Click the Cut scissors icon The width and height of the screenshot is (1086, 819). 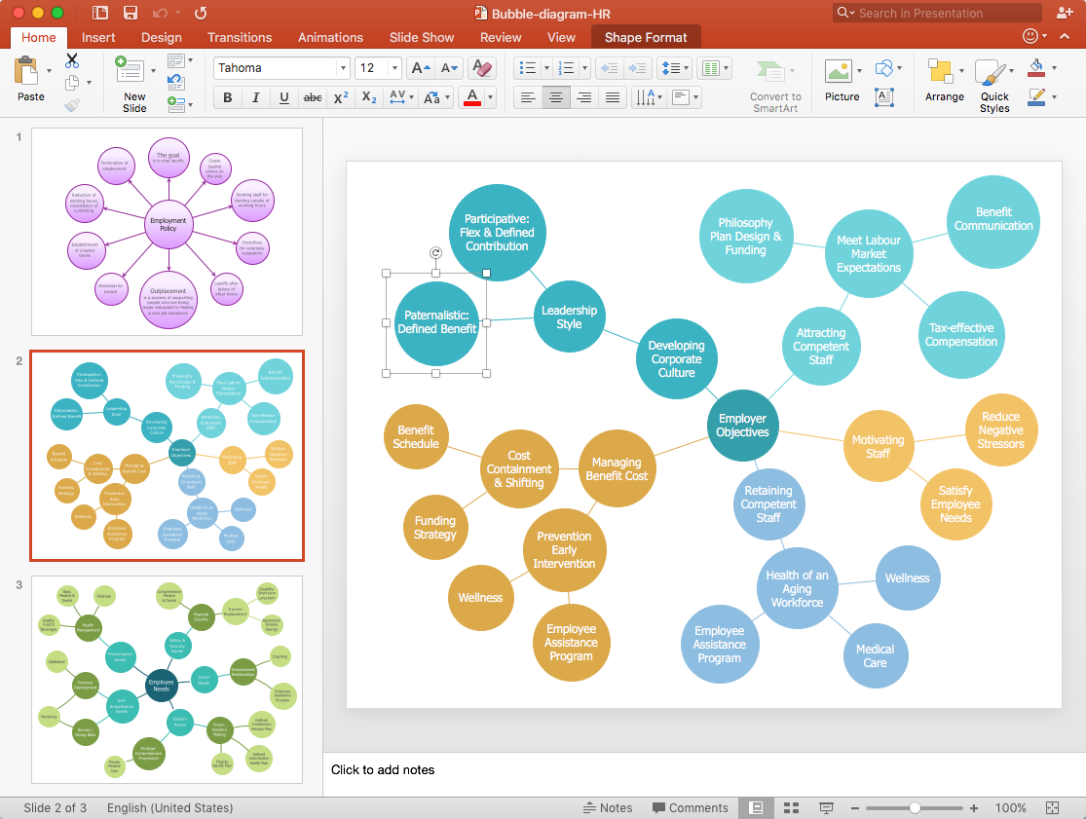[72, 61]
